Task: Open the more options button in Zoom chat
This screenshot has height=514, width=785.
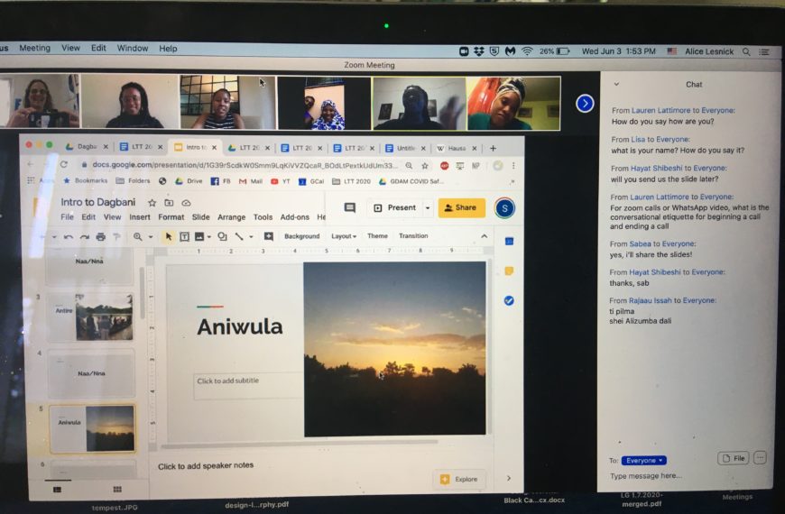Action: [x=760, y=458]
